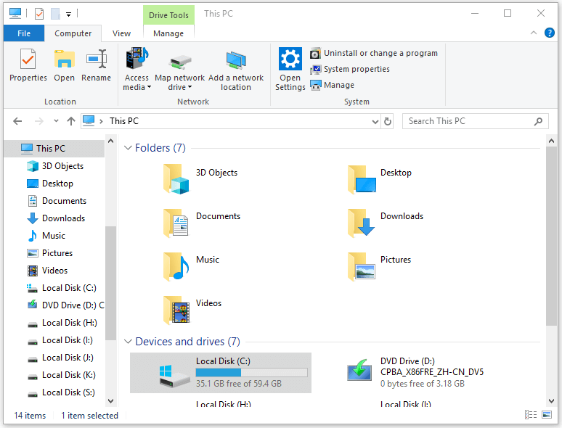
Task: Click the Search This PC field
Action: click(475, 121)
